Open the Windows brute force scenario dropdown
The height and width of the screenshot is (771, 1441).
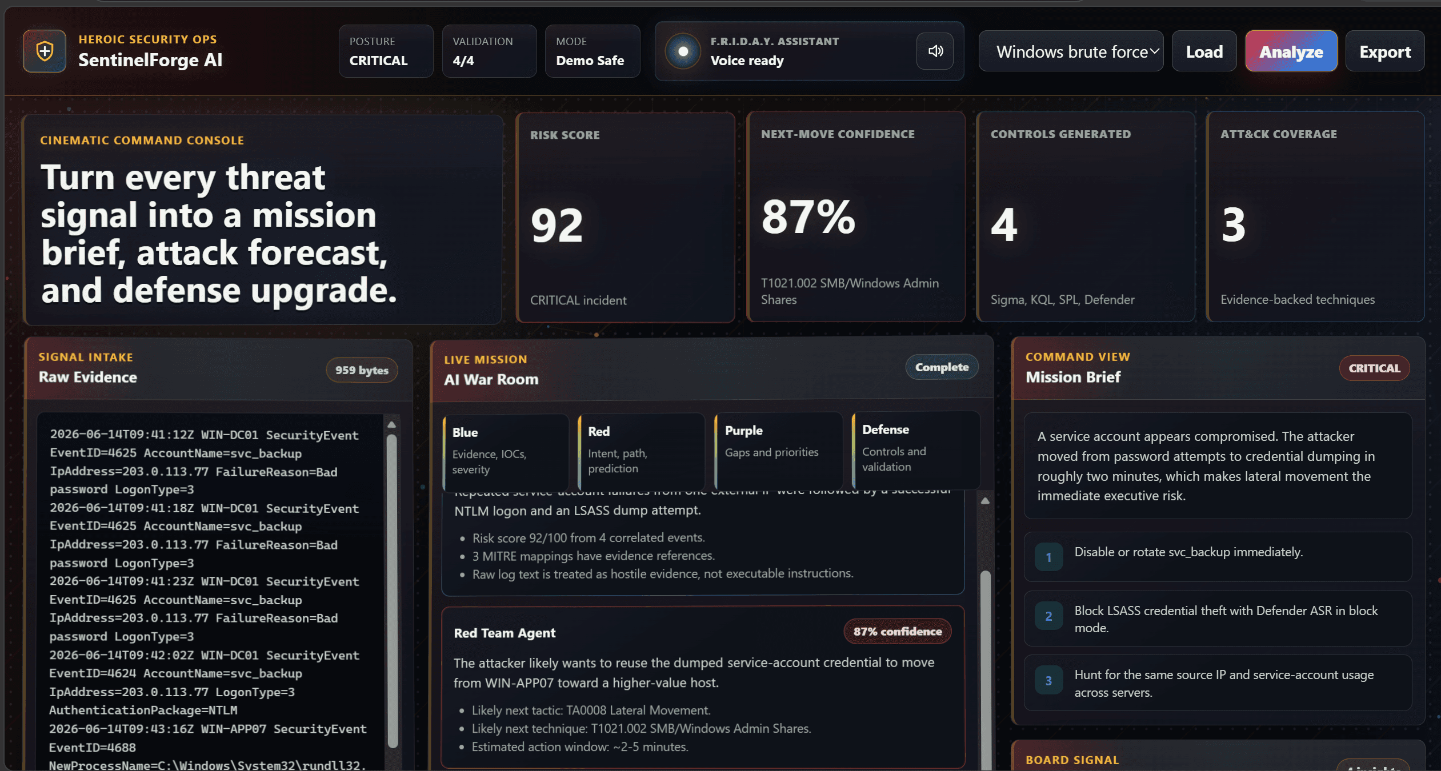[x=1071, y=51]
